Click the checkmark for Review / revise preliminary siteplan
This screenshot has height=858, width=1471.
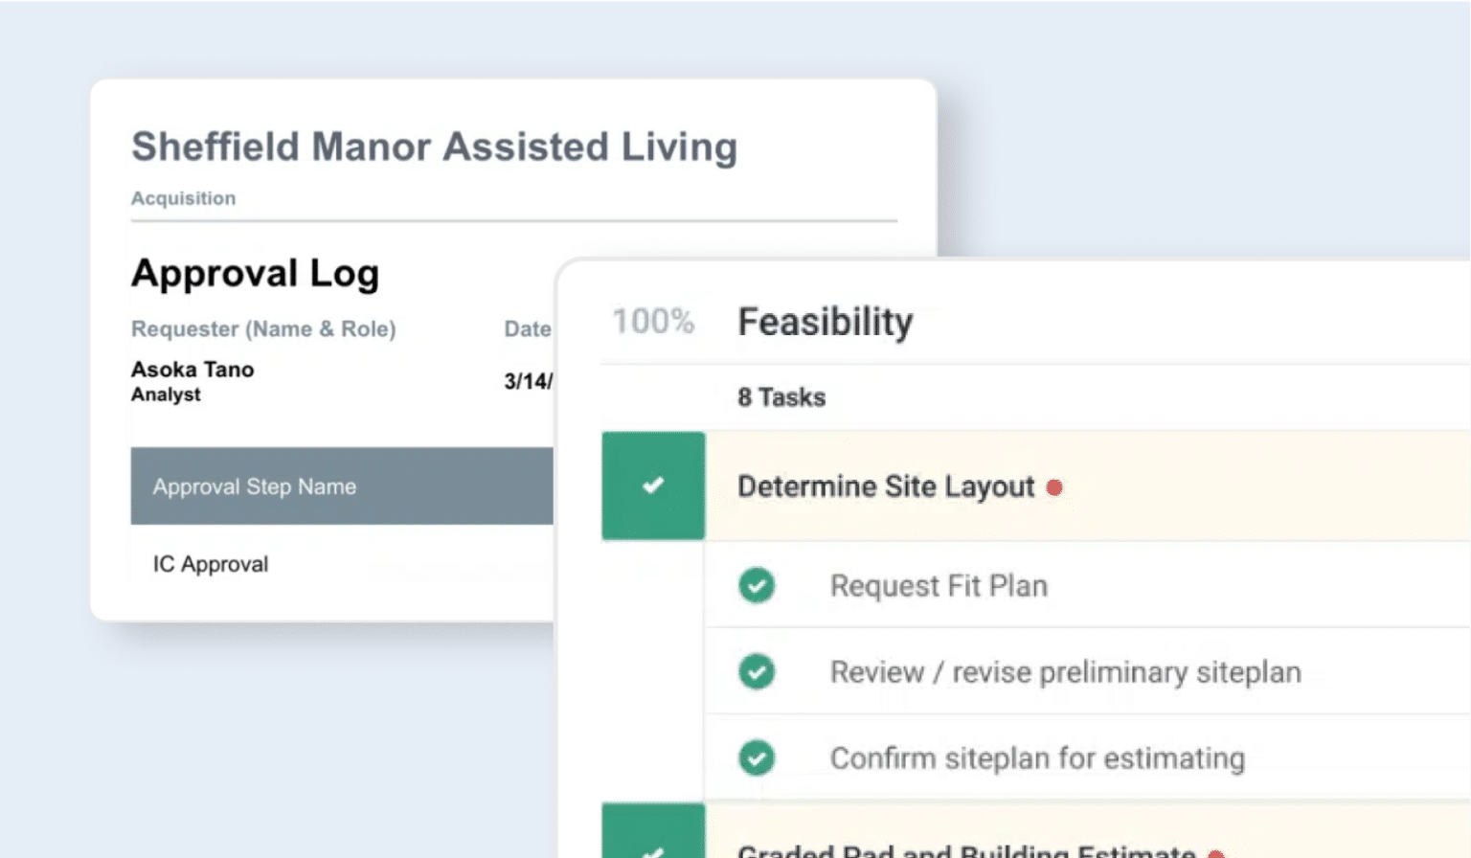[x=756, y=671]
